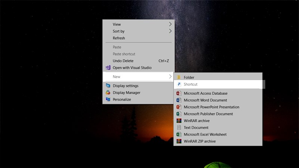Refresh the desktop from context menu

click(119, 38)
